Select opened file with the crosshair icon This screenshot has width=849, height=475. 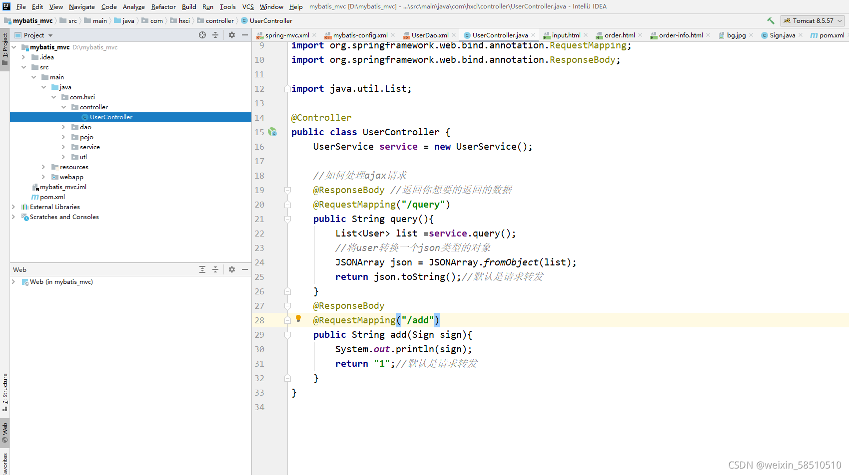pos(202,35)
